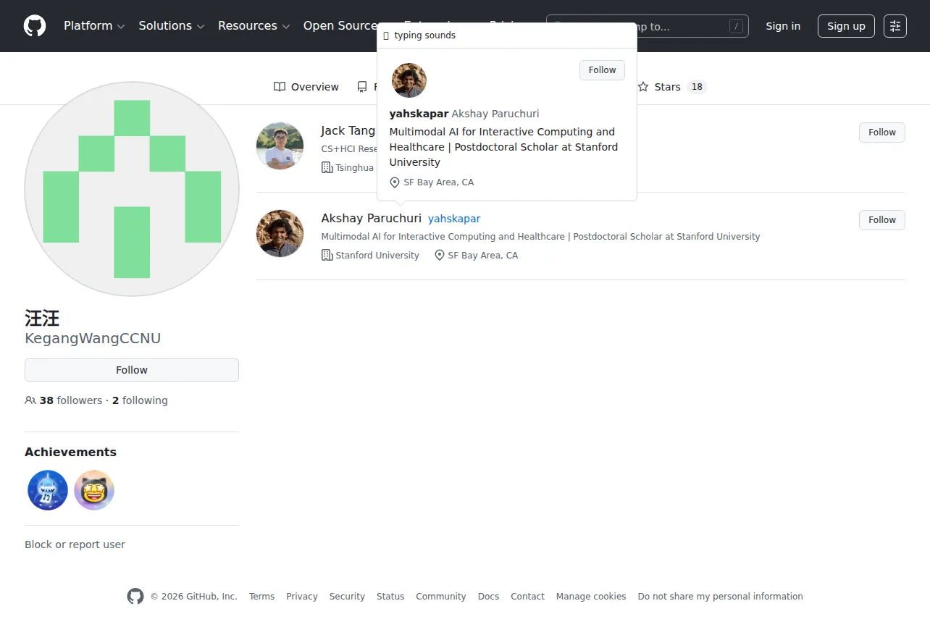Click the large green identicon profile picture
The width and height of the screenshot is (930, 635).
coord(132,189)
